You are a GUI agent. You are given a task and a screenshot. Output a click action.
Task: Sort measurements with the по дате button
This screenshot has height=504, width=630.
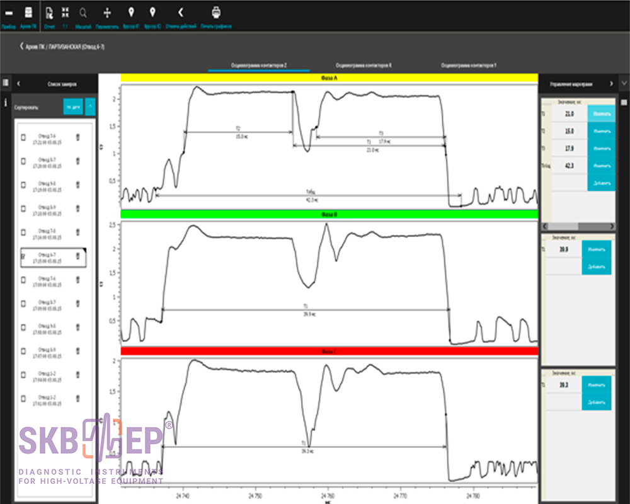[73, 106]
